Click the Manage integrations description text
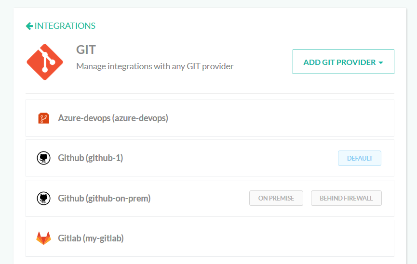The height and width of the screenshot is (264, 417). coord(155,66)
